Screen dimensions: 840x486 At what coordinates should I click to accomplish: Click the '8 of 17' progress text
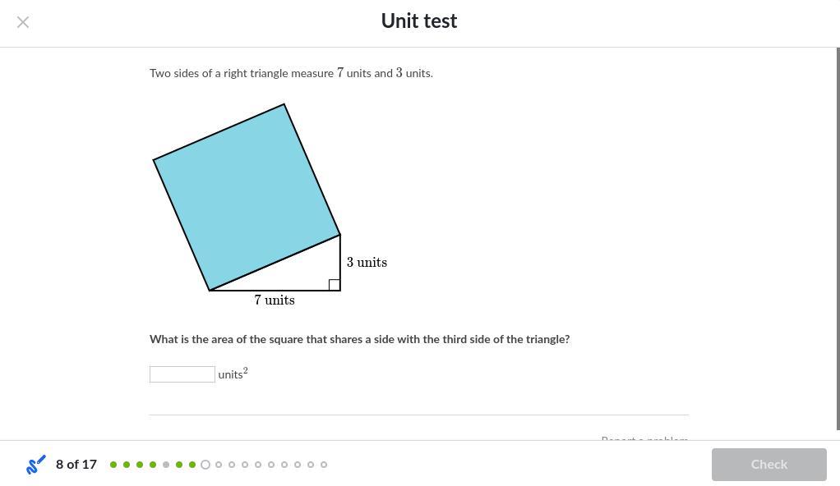[76, 465]
